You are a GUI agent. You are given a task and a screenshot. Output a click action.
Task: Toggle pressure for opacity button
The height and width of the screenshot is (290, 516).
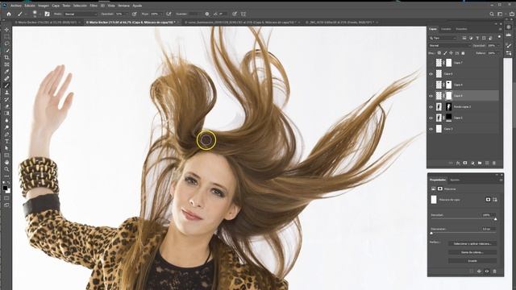pos(135,14)
